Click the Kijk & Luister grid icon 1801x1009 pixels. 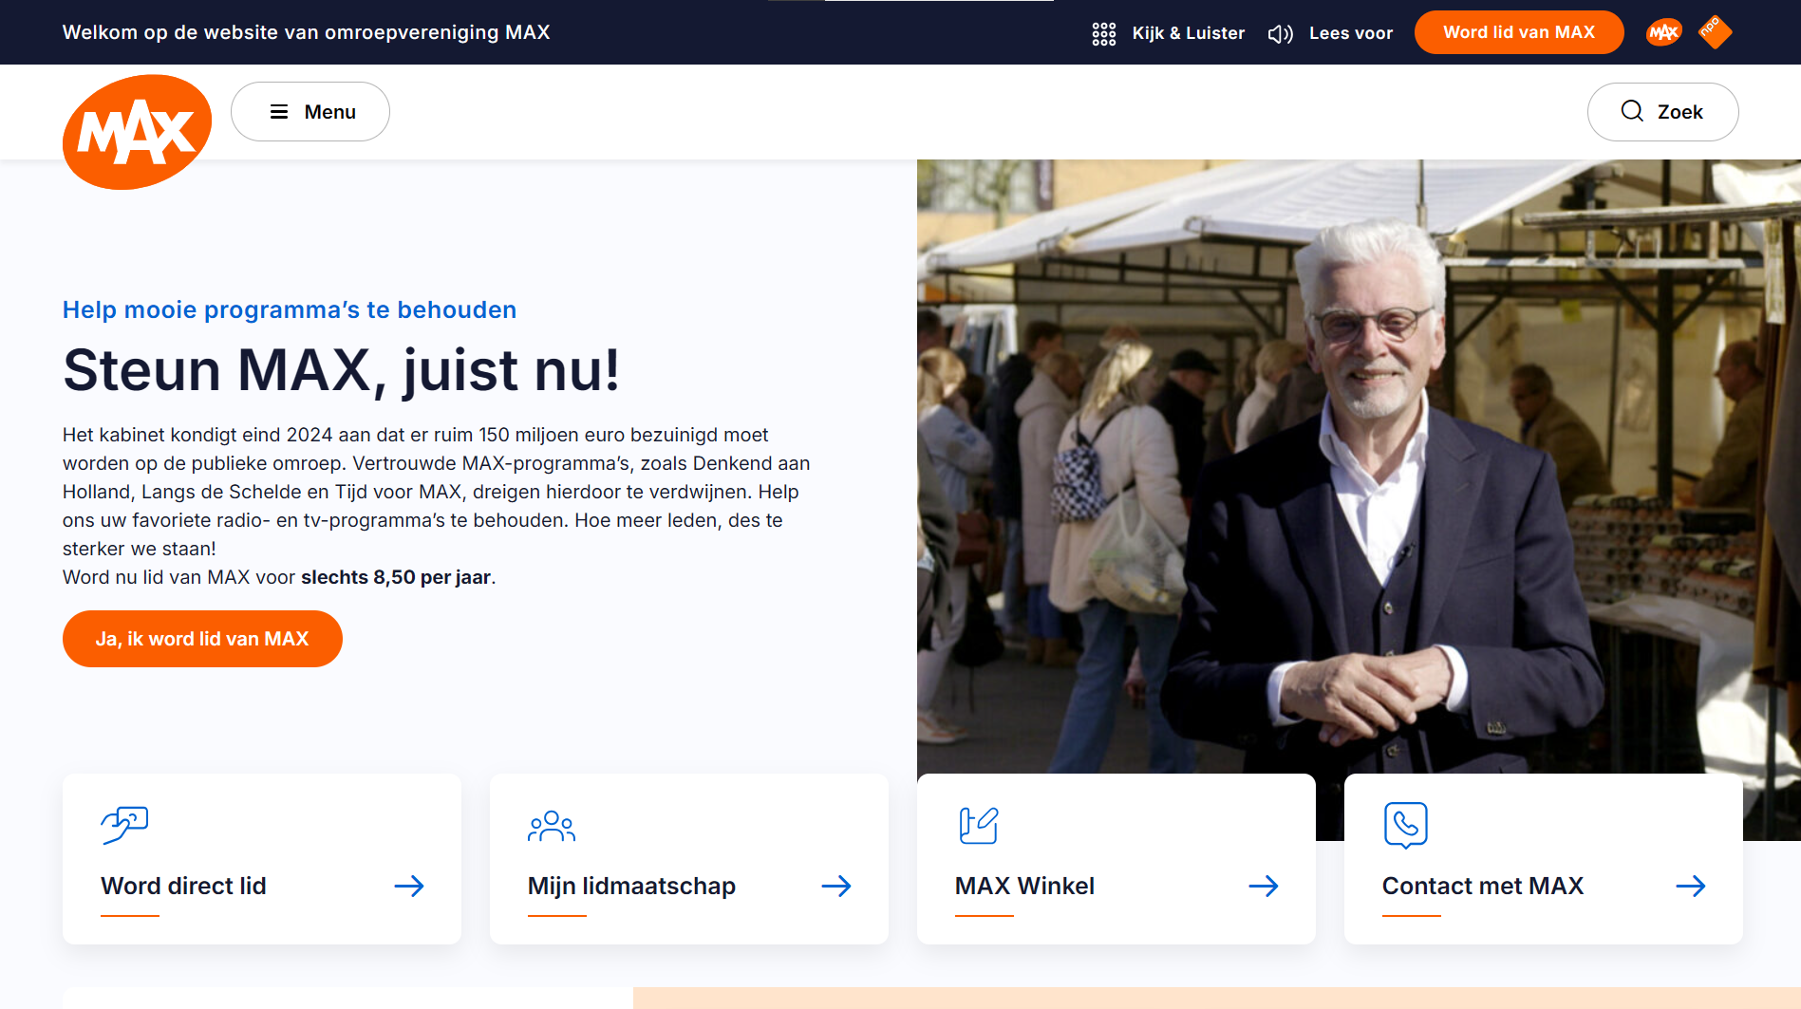(x=1103, y=34)
